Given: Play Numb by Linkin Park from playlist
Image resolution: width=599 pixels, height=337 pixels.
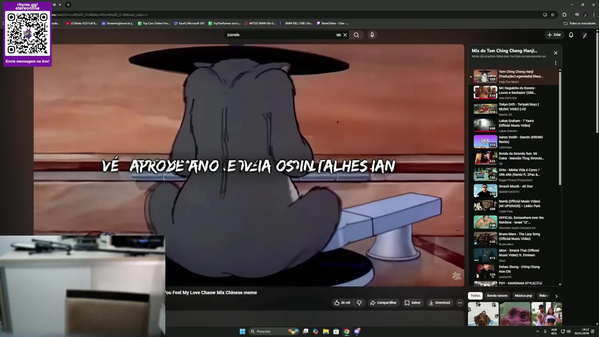Looking at the screenshot, I should (514, 206).
